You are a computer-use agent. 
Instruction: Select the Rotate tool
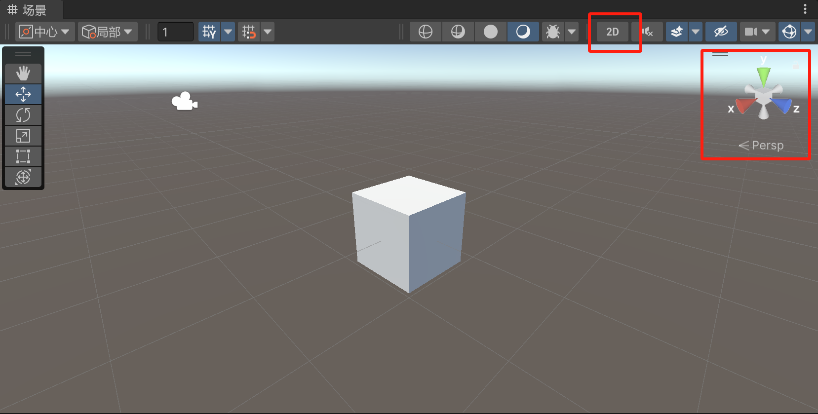[x=23, y=115]
